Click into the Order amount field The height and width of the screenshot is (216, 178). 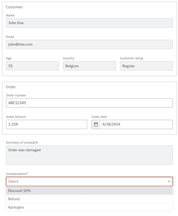(47, 124)
